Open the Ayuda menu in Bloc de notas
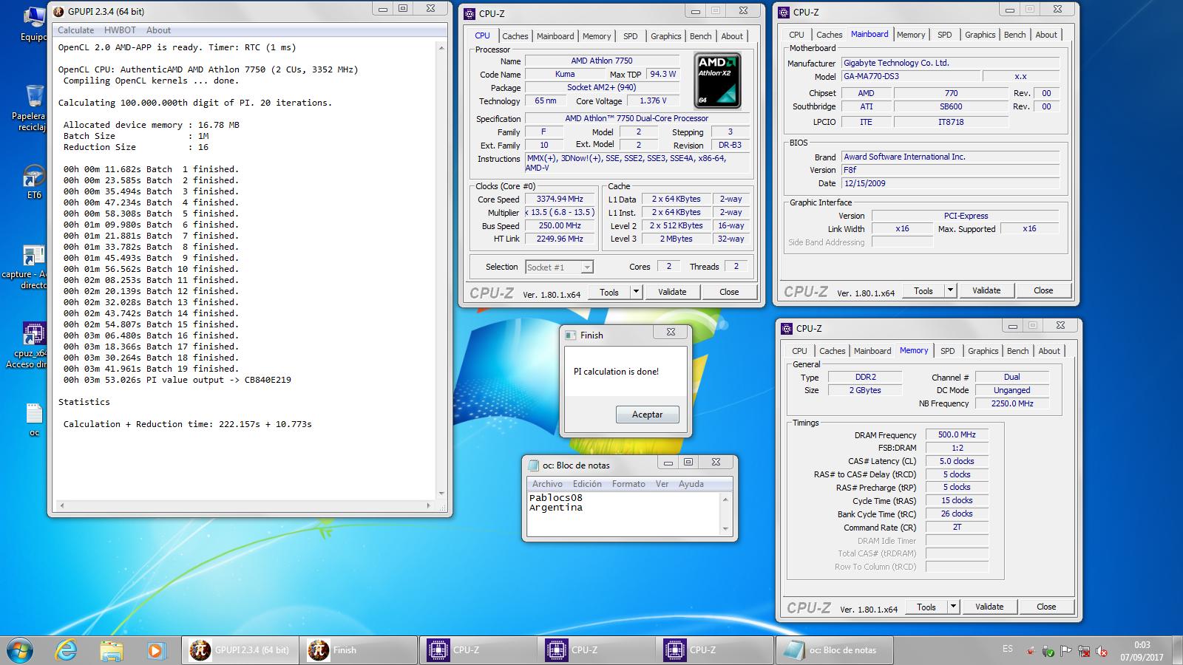 [691, 484]
